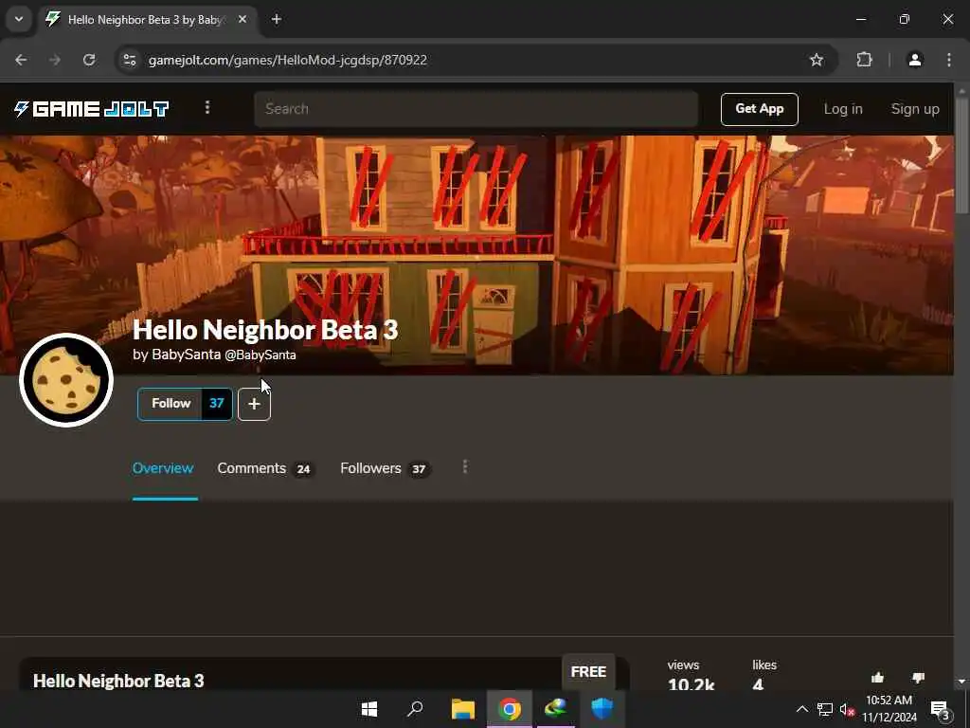Click the browser forward arrow
Image resolution: width=970 pixels, height=728 pixels.
55,60
